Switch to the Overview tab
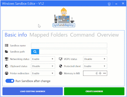 (108, 35)
